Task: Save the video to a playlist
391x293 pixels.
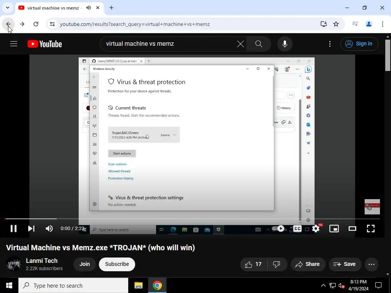Action: click(345, 264)
